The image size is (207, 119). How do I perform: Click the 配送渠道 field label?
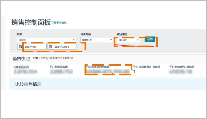(x=122, y=34)
